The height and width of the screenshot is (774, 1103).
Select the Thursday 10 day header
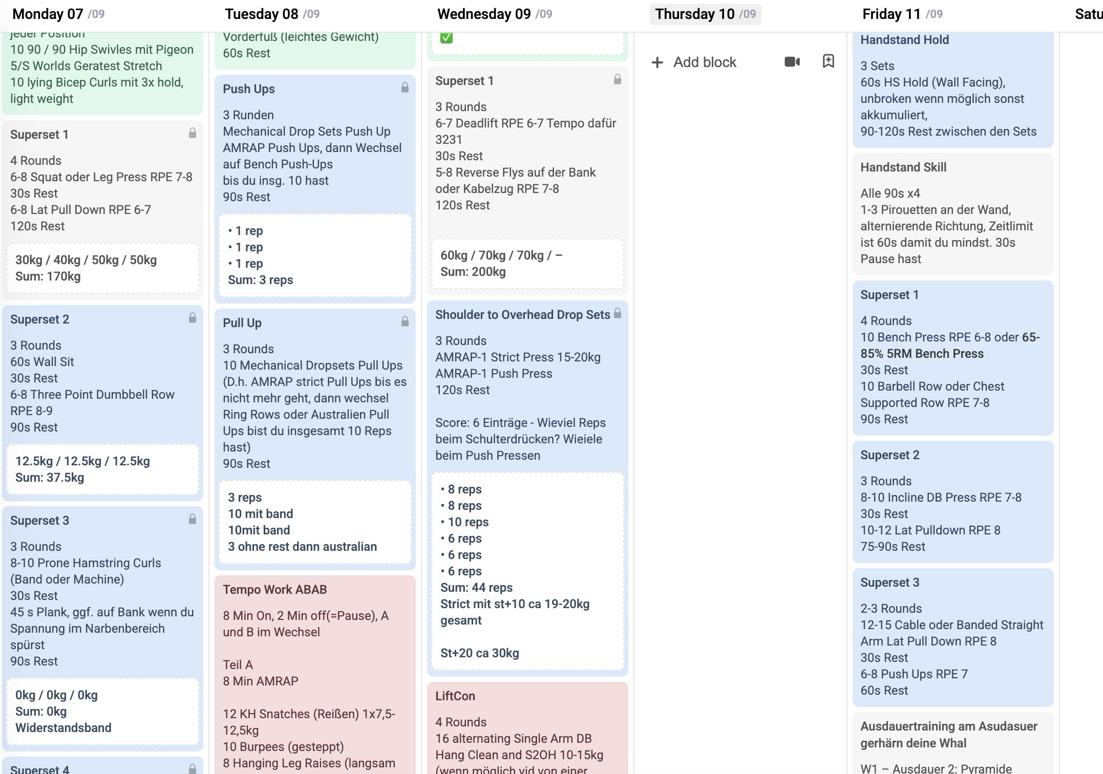(x=705, y=14)
